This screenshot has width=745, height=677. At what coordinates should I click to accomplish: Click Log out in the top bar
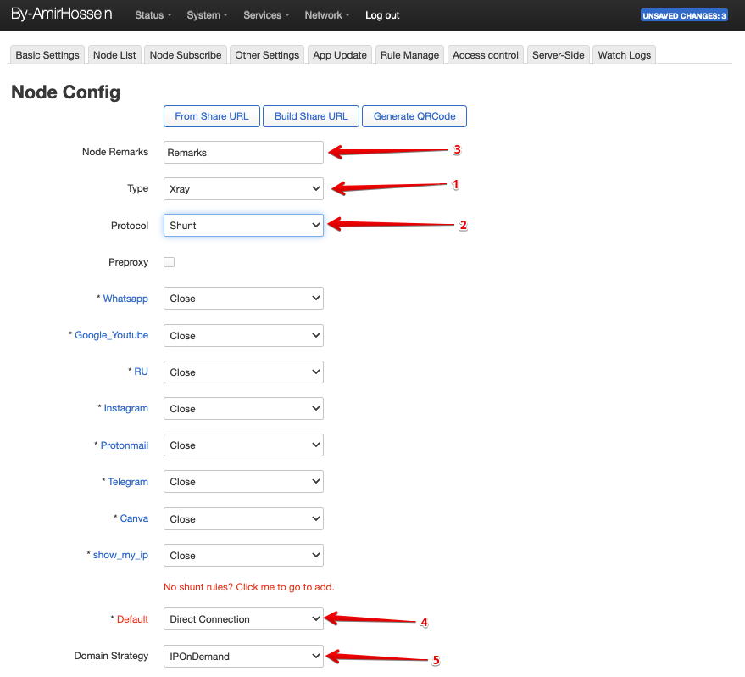point(382,15)
